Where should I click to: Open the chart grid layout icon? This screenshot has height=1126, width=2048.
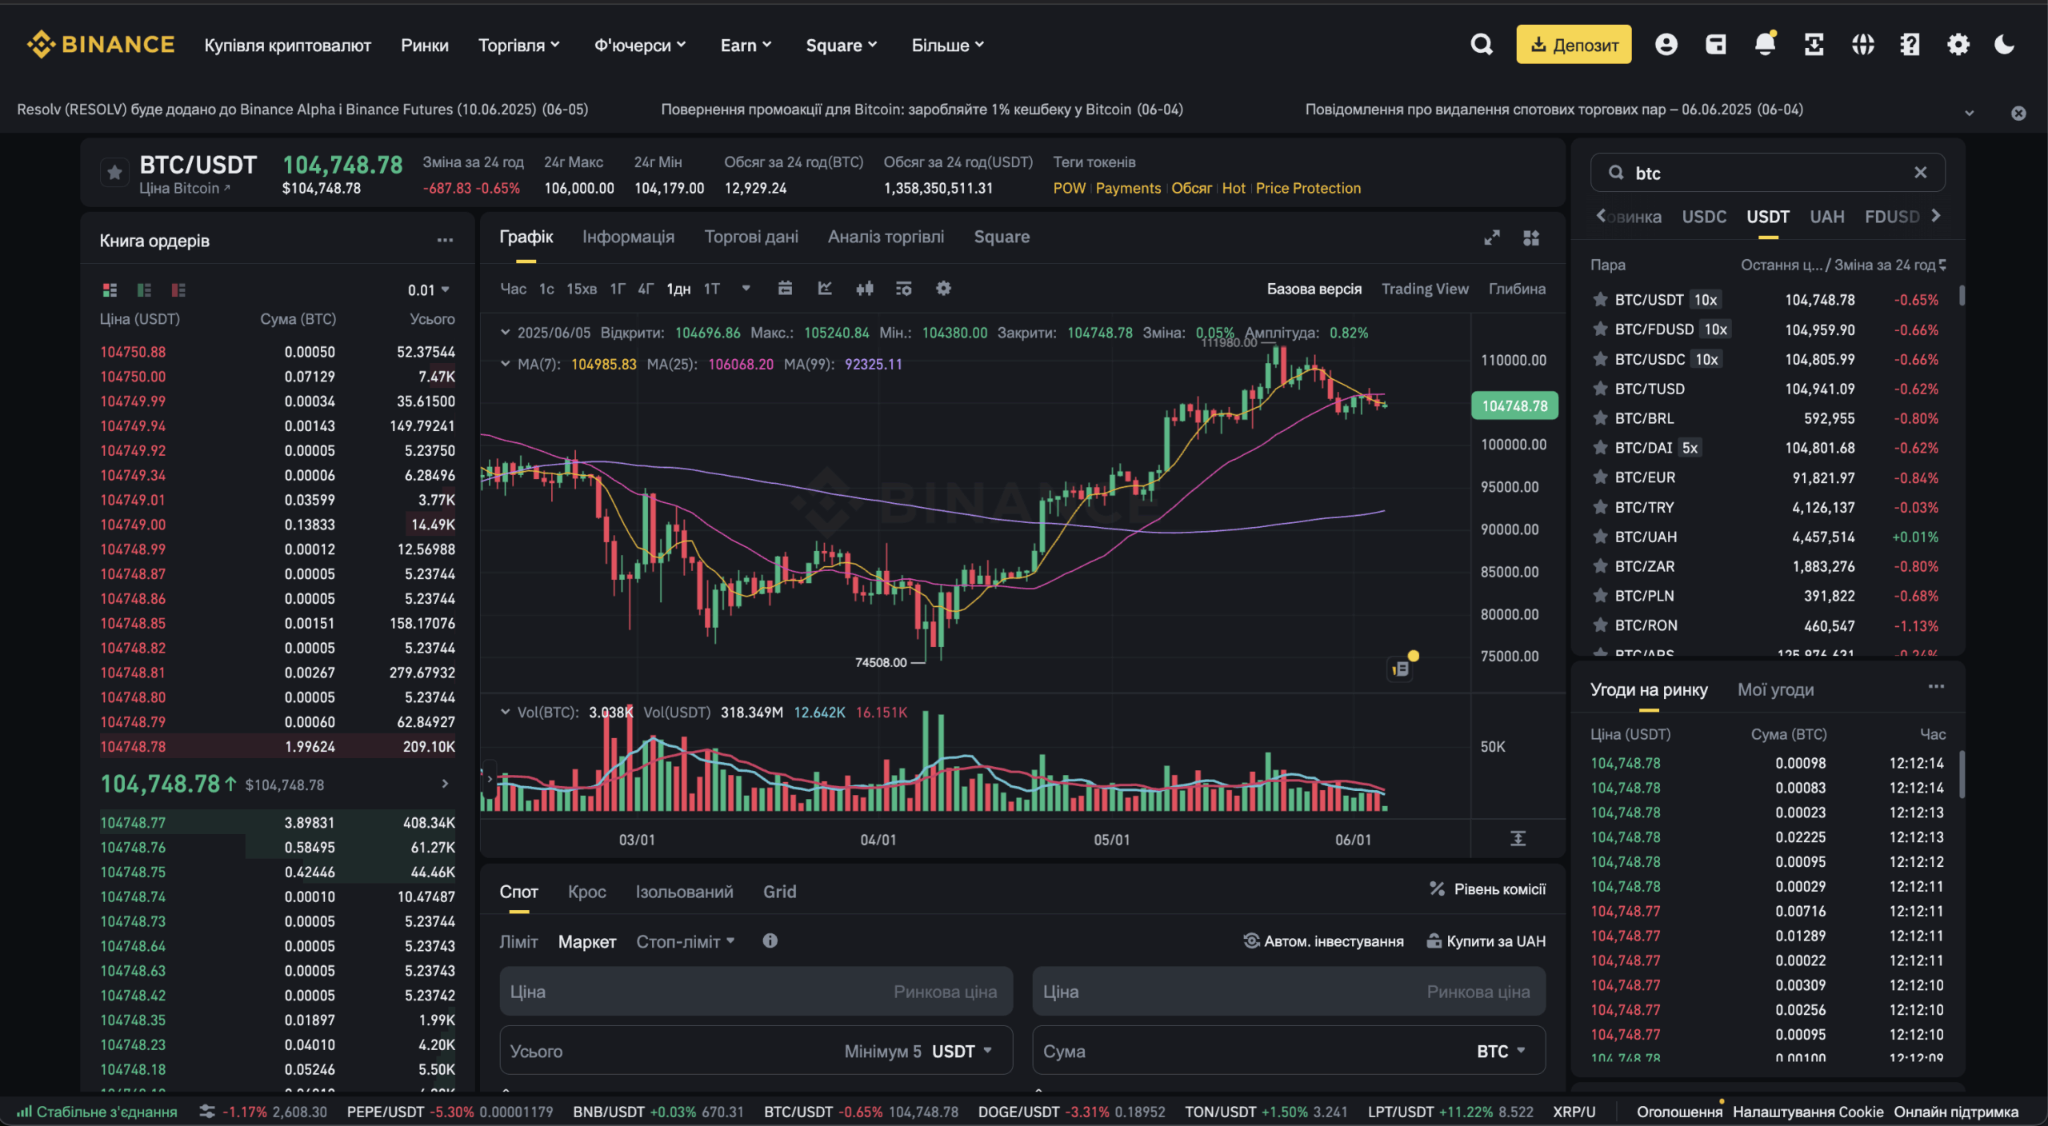(1531, 238)
